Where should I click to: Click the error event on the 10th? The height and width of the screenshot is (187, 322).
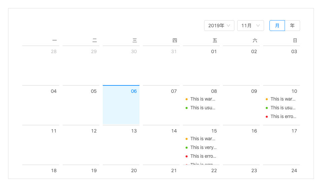pyautogui.click(x=283, y=116)
